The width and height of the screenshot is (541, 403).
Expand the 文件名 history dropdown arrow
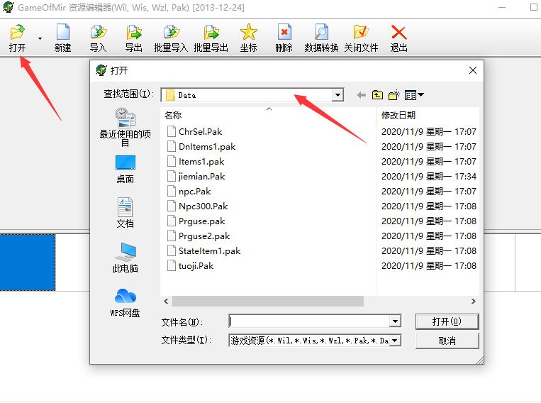coord(395,321)
